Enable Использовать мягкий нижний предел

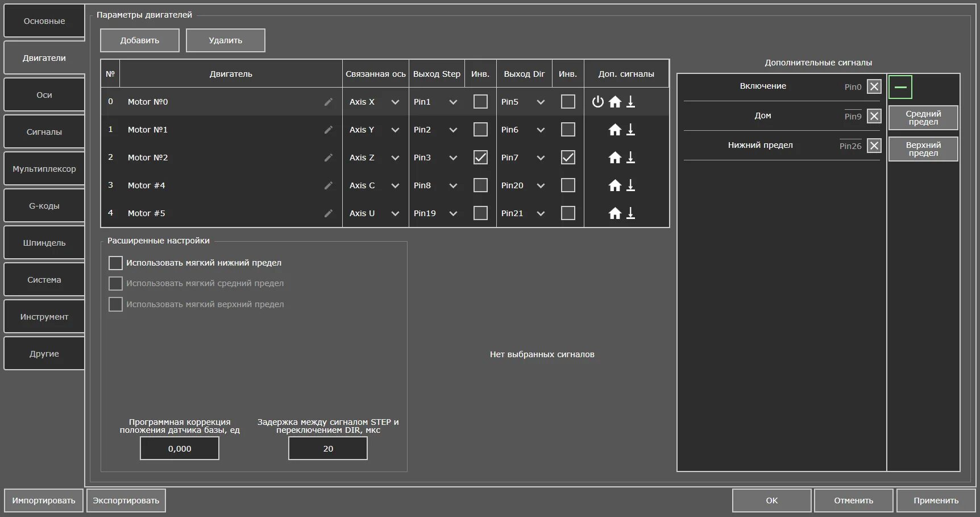pos(115,263)
